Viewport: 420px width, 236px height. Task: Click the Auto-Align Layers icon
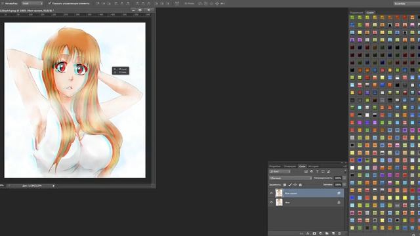(x=177, y=3)
